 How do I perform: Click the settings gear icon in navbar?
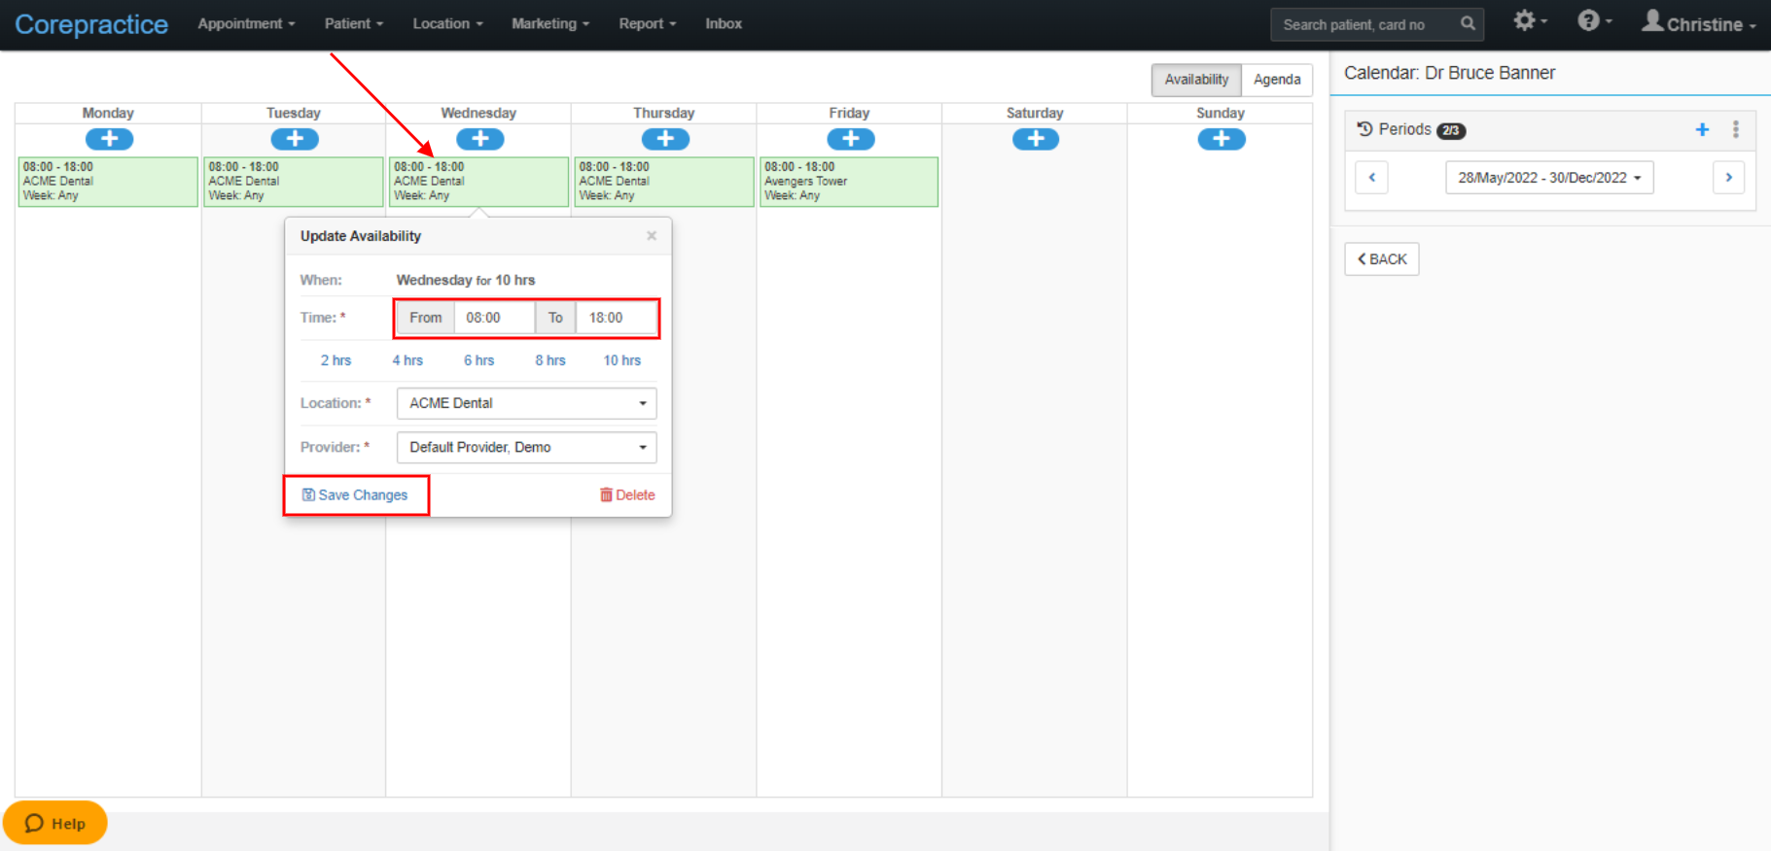click(1525, 20)
